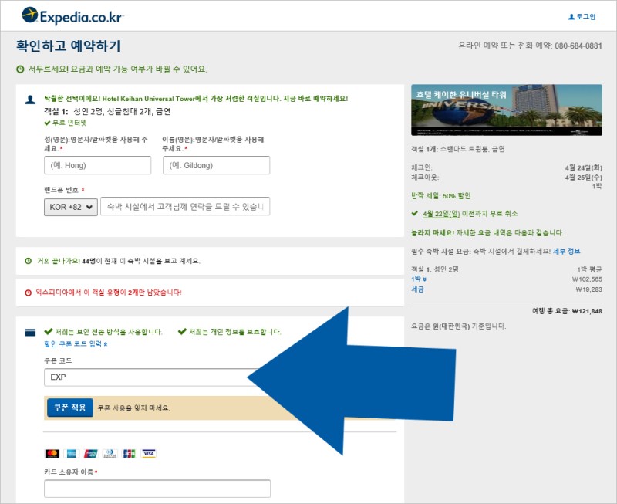
Task: Click the phone number 080-684-0881
Action: [x=578, y=46]
